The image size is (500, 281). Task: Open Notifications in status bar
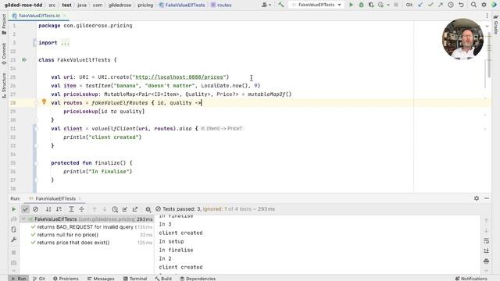(471, 279)
